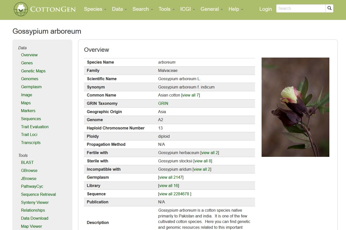Click view all 2 incompatible species
The height and width of the screenshot is (230, 346).
202,169
